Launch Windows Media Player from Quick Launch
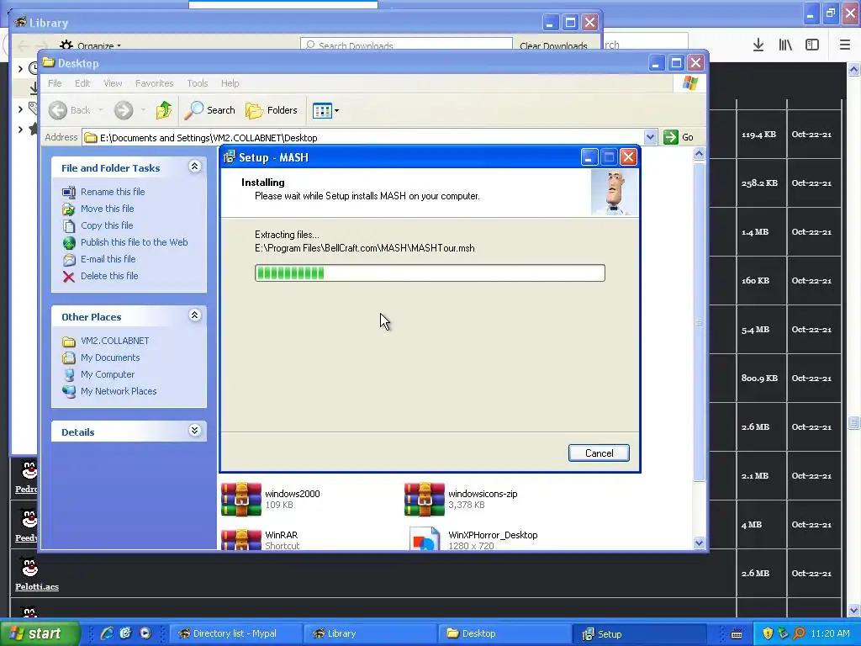This screenshot has height=646, width=861. coord(145,633)
